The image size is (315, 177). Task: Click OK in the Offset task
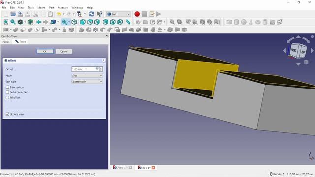(45, 51)
